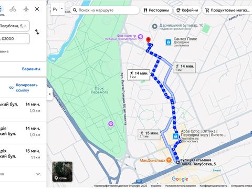
Task: Open the language dropdown showing Ру
Action: coord(58,9)
